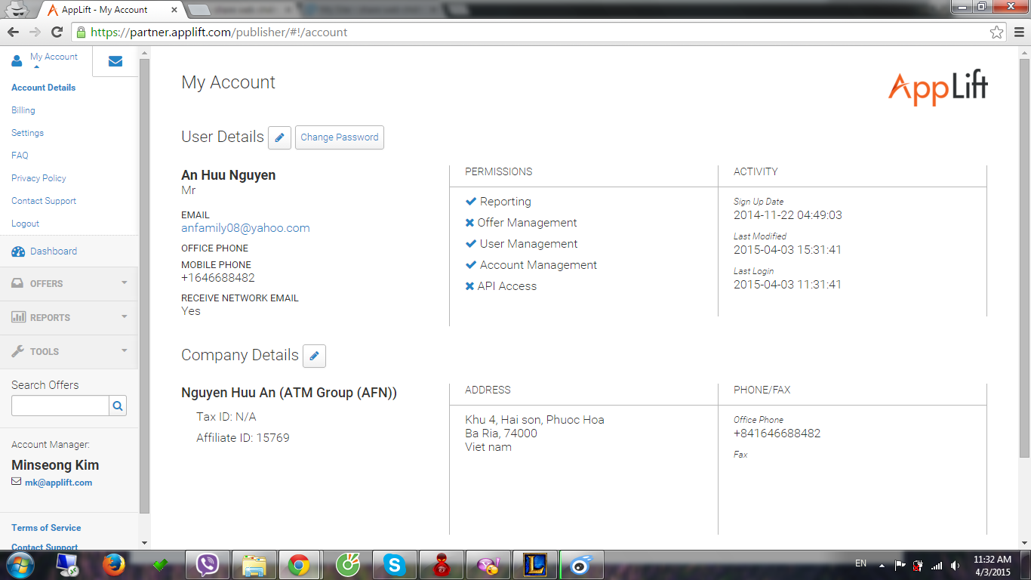Screen dimensions: 1031x580
Task: Go to Billing in the sidebar
Action: (23, 110)
